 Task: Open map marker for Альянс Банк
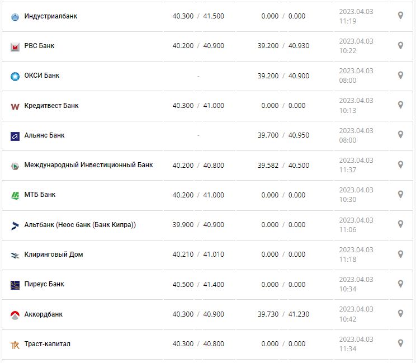click(400, 134)
